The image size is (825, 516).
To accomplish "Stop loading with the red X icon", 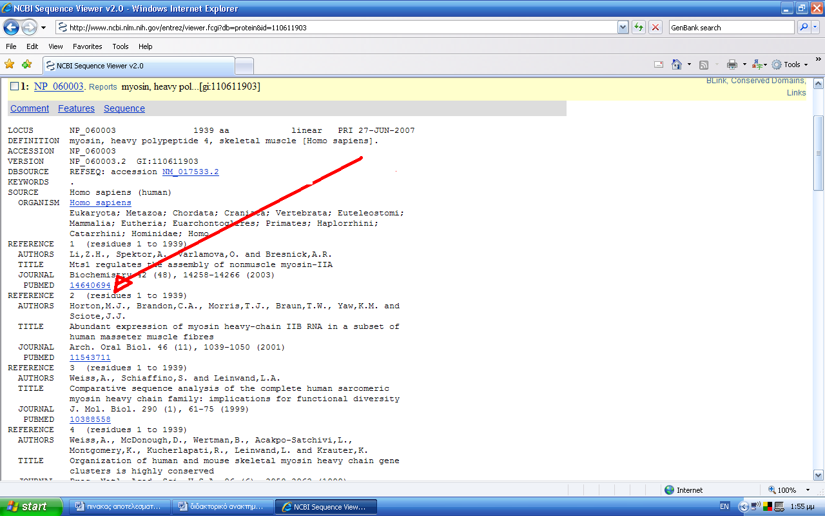I will (x=655, y=28).
